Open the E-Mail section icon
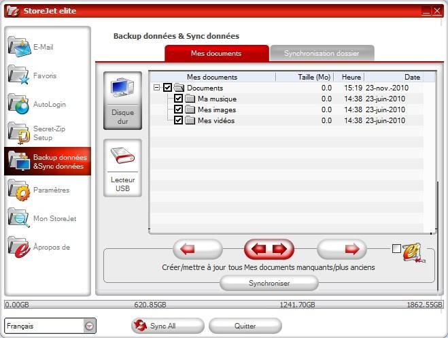The image size is (448, 338). coord(19,48)
